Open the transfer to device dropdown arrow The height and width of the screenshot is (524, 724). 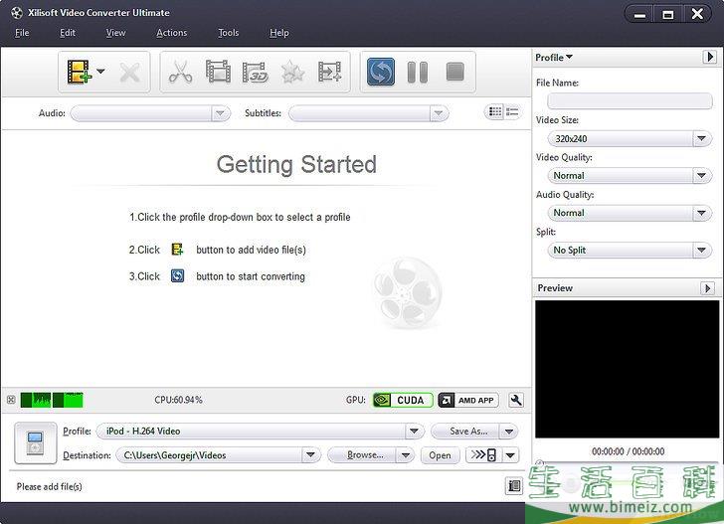[510, 455]
